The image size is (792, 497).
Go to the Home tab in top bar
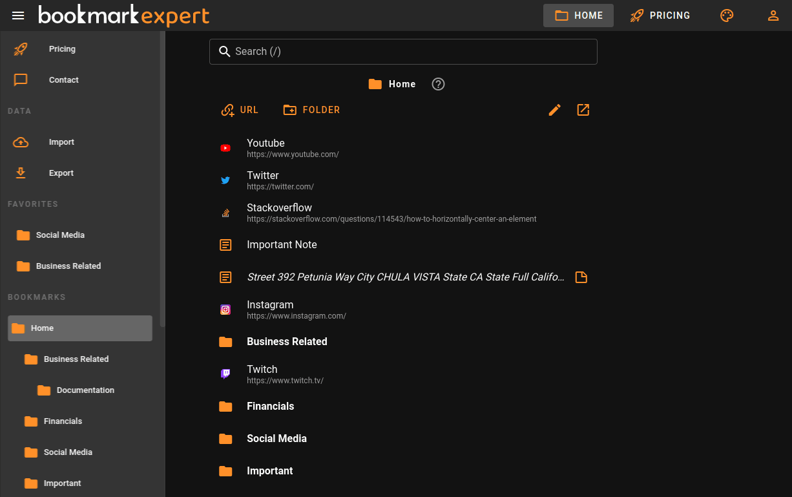point(578,16)
